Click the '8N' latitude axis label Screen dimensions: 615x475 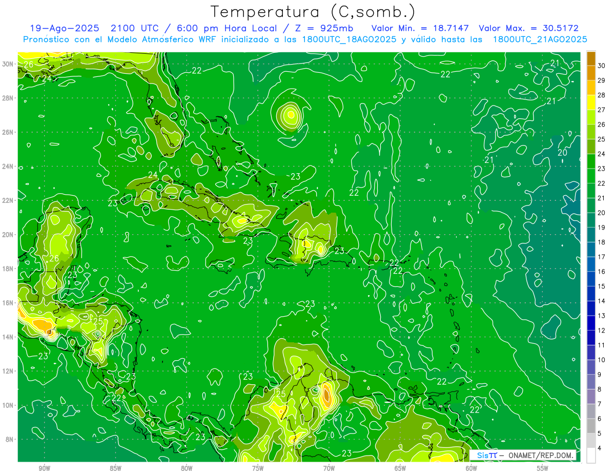pyautogui.click(x=10, y=439)
